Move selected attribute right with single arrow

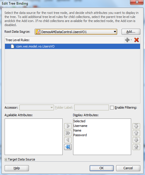pos(68,126)
